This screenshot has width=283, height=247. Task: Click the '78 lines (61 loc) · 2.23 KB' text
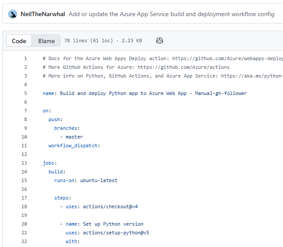103,41
